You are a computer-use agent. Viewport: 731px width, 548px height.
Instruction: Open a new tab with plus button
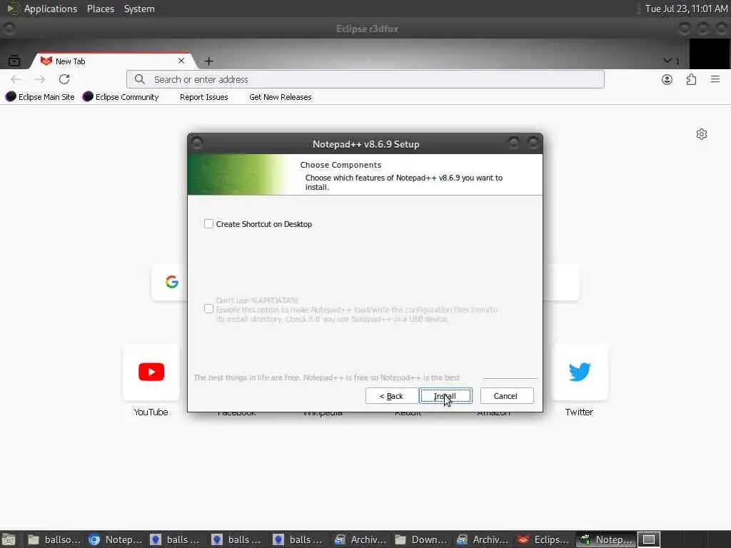point(209,61)
